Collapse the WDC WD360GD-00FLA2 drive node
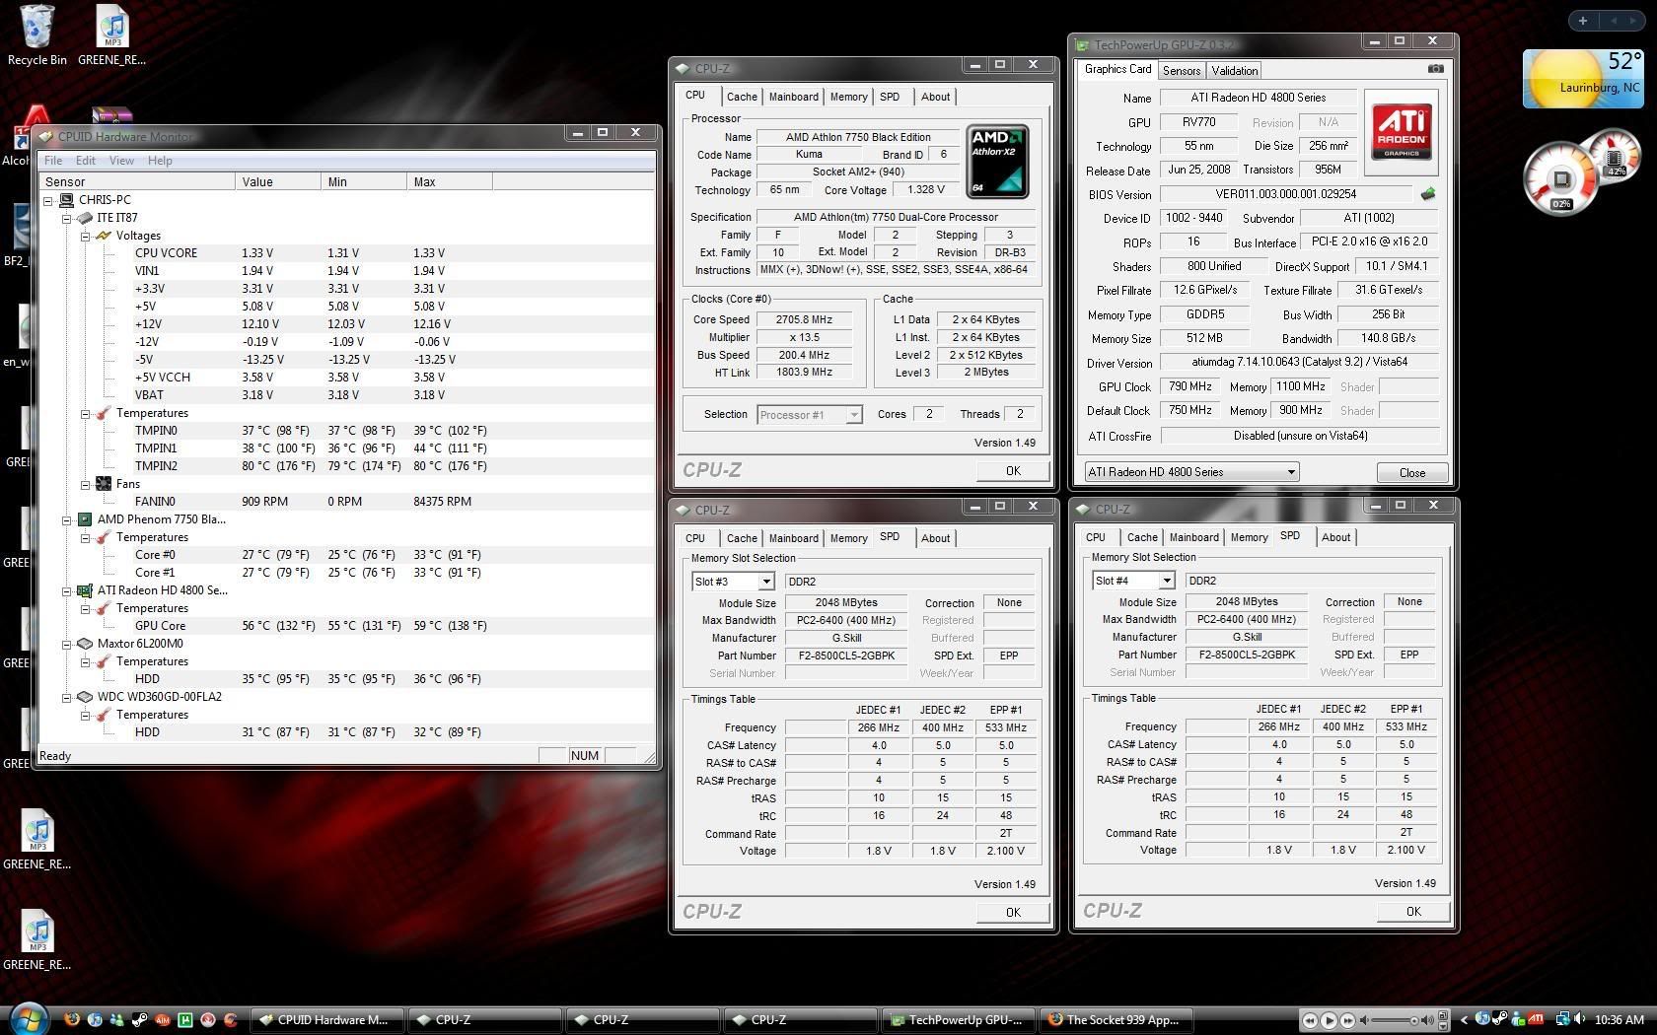This screenshot has width=1657, height=1035. 67,697
